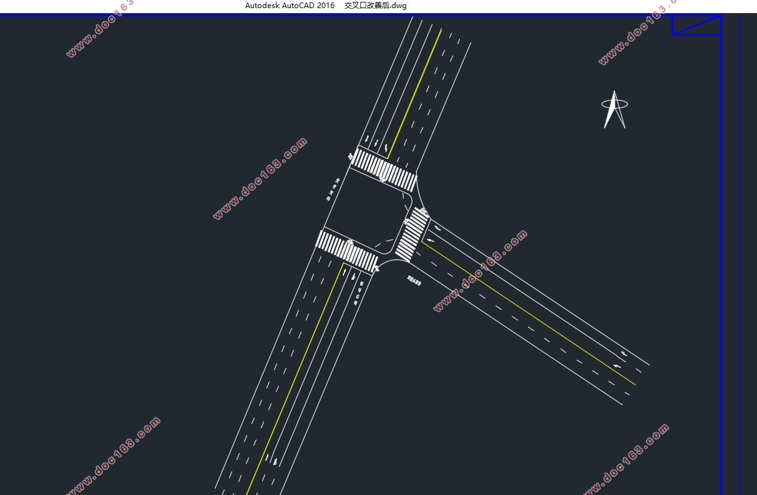This screenshot has height=495, width=757.
Task: Select the blue corner box with the diagonal line
Action: pos(696,26)
